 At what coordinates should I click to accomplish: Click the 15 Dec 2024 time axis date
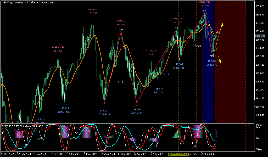124,154
